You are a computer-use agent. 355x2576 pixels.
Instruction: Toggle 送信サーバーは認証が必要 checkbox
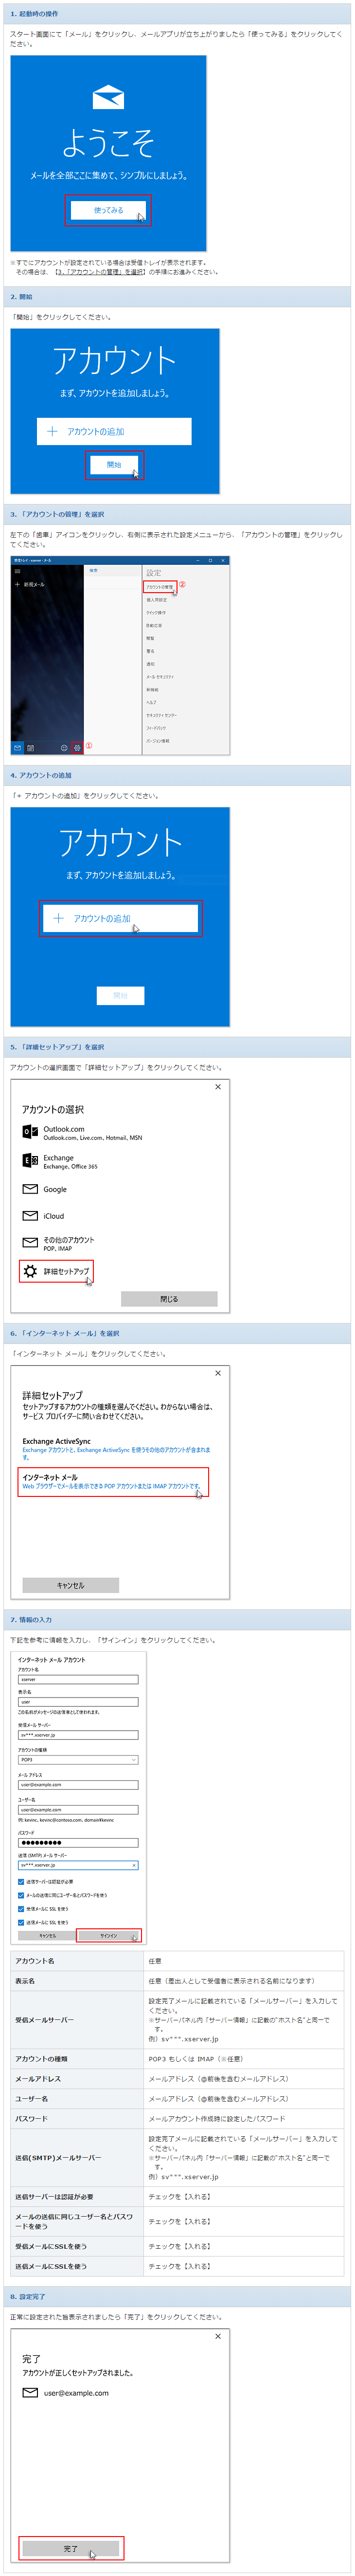click(x=21, y=1881)
